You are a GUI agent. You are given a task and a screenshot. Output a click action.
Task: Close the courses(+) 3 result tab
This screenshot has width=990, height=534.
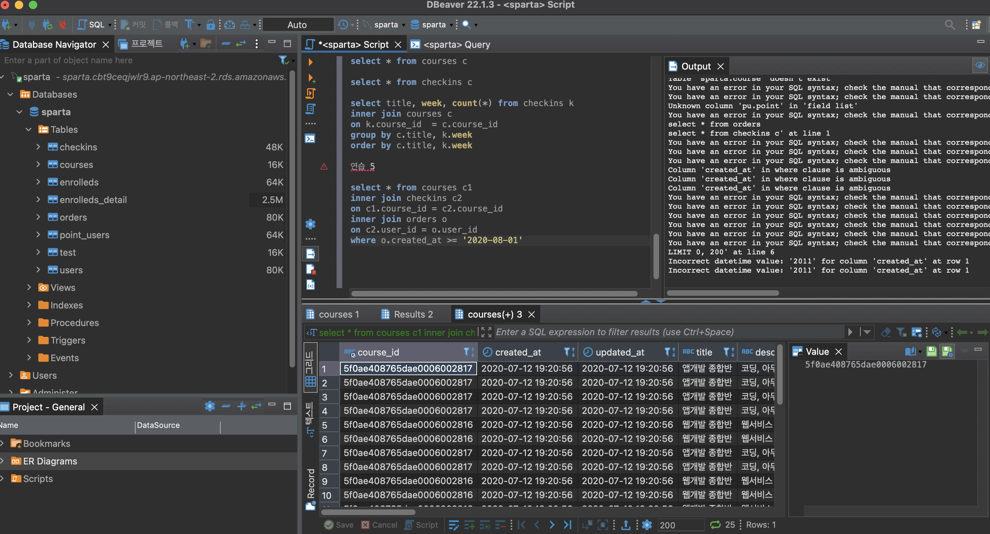pyautogui.click(x=532, y=314)
